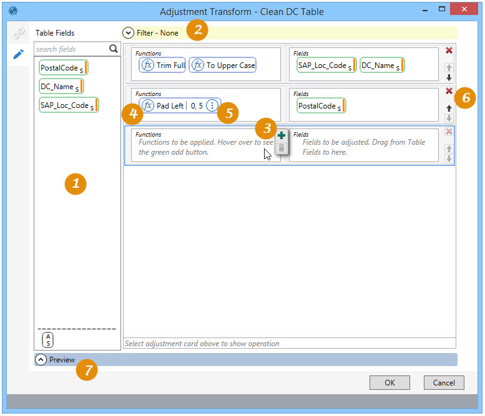Select DC_Name in the Table Fields list

[x=61, y=87]
